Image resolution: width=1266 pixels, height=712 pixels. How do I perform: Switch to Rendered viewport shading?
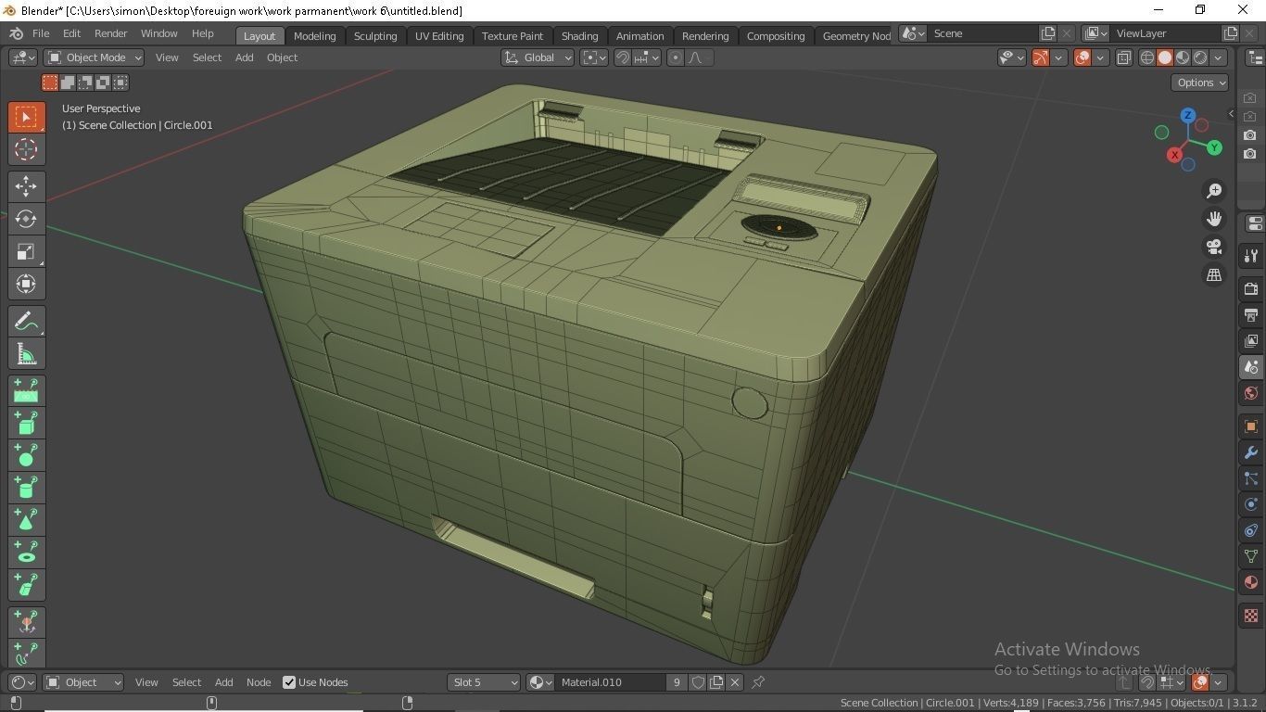1200,57
